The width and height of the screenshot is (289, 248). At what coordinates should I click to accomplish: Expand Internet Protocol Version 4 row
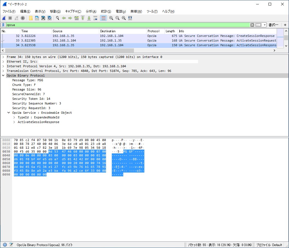point(3,66)
